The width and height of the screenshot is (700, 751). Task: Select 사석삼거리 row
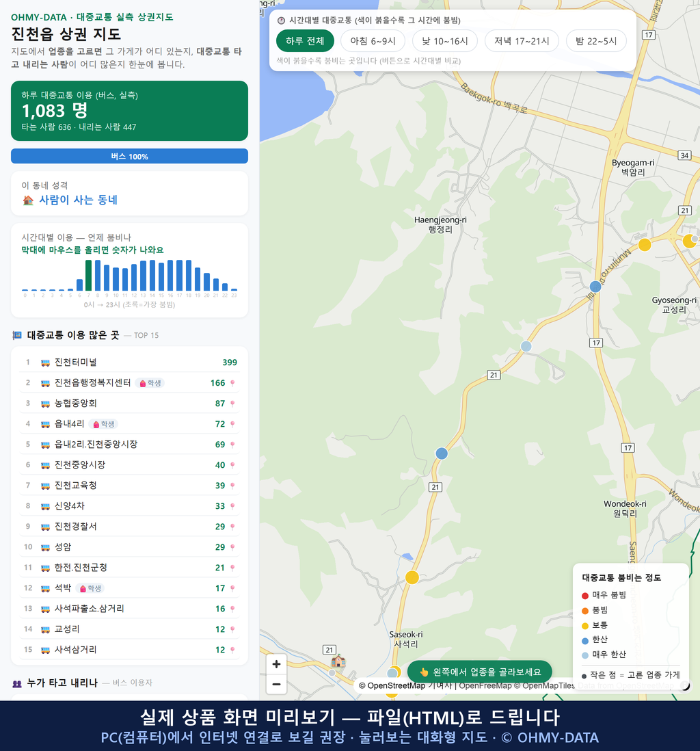click(129, 650)
